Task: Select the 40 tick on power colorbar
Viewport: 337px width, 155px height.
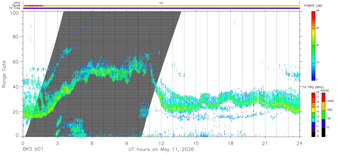Action: click(318, 11)
